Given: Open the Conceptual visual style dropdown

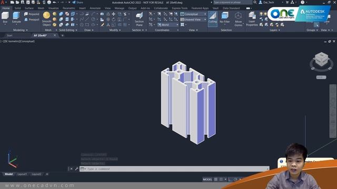Looking at the screenshot, I should click(x=193, y=14).
